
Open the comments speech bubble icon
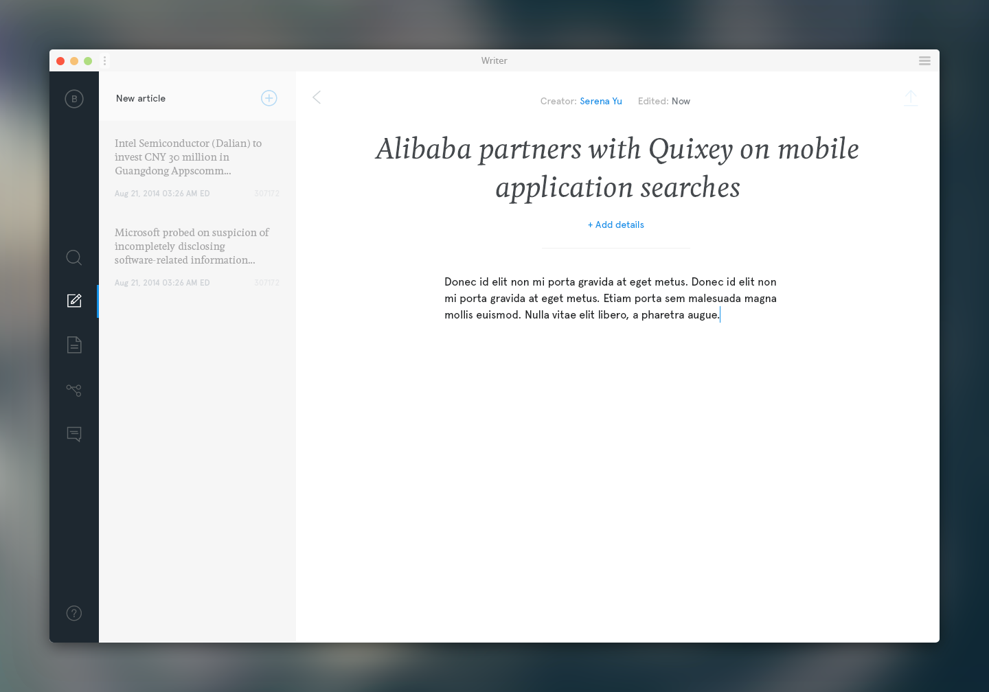point(74,434)
